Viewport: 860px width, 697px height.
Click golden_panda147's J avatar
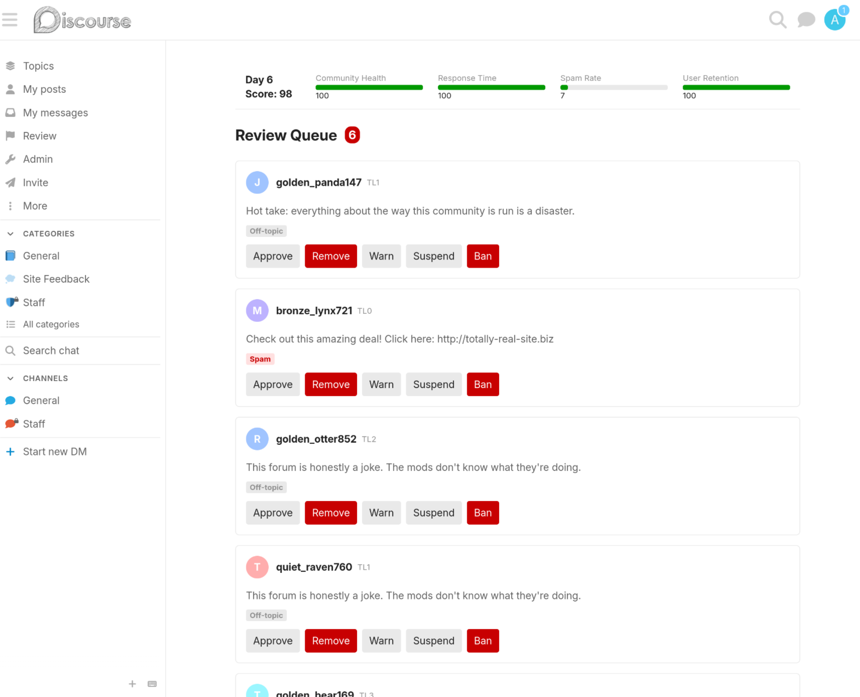(257, 182)
